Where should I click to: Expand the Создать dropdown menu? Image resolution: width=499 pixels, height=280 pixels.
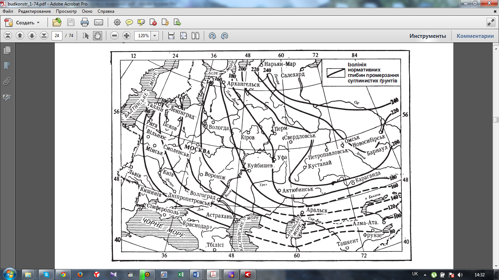pyautogui.click(x=38, y=23)
